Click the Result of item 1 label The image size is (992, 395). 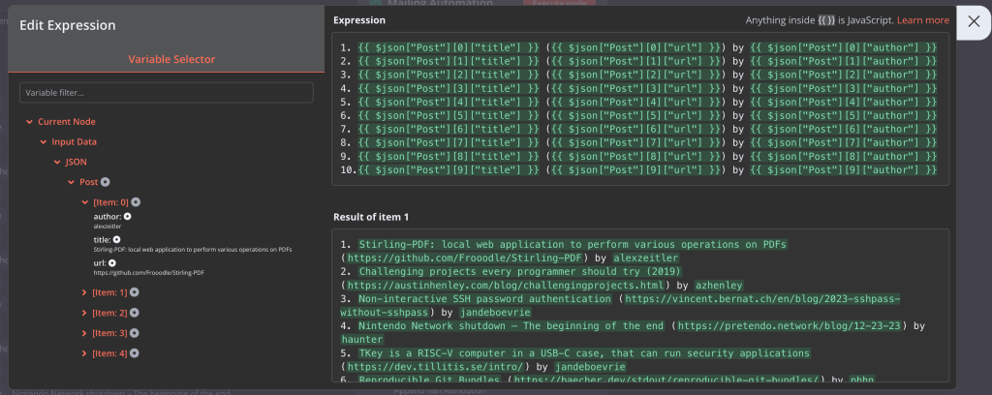pos(371,217)
